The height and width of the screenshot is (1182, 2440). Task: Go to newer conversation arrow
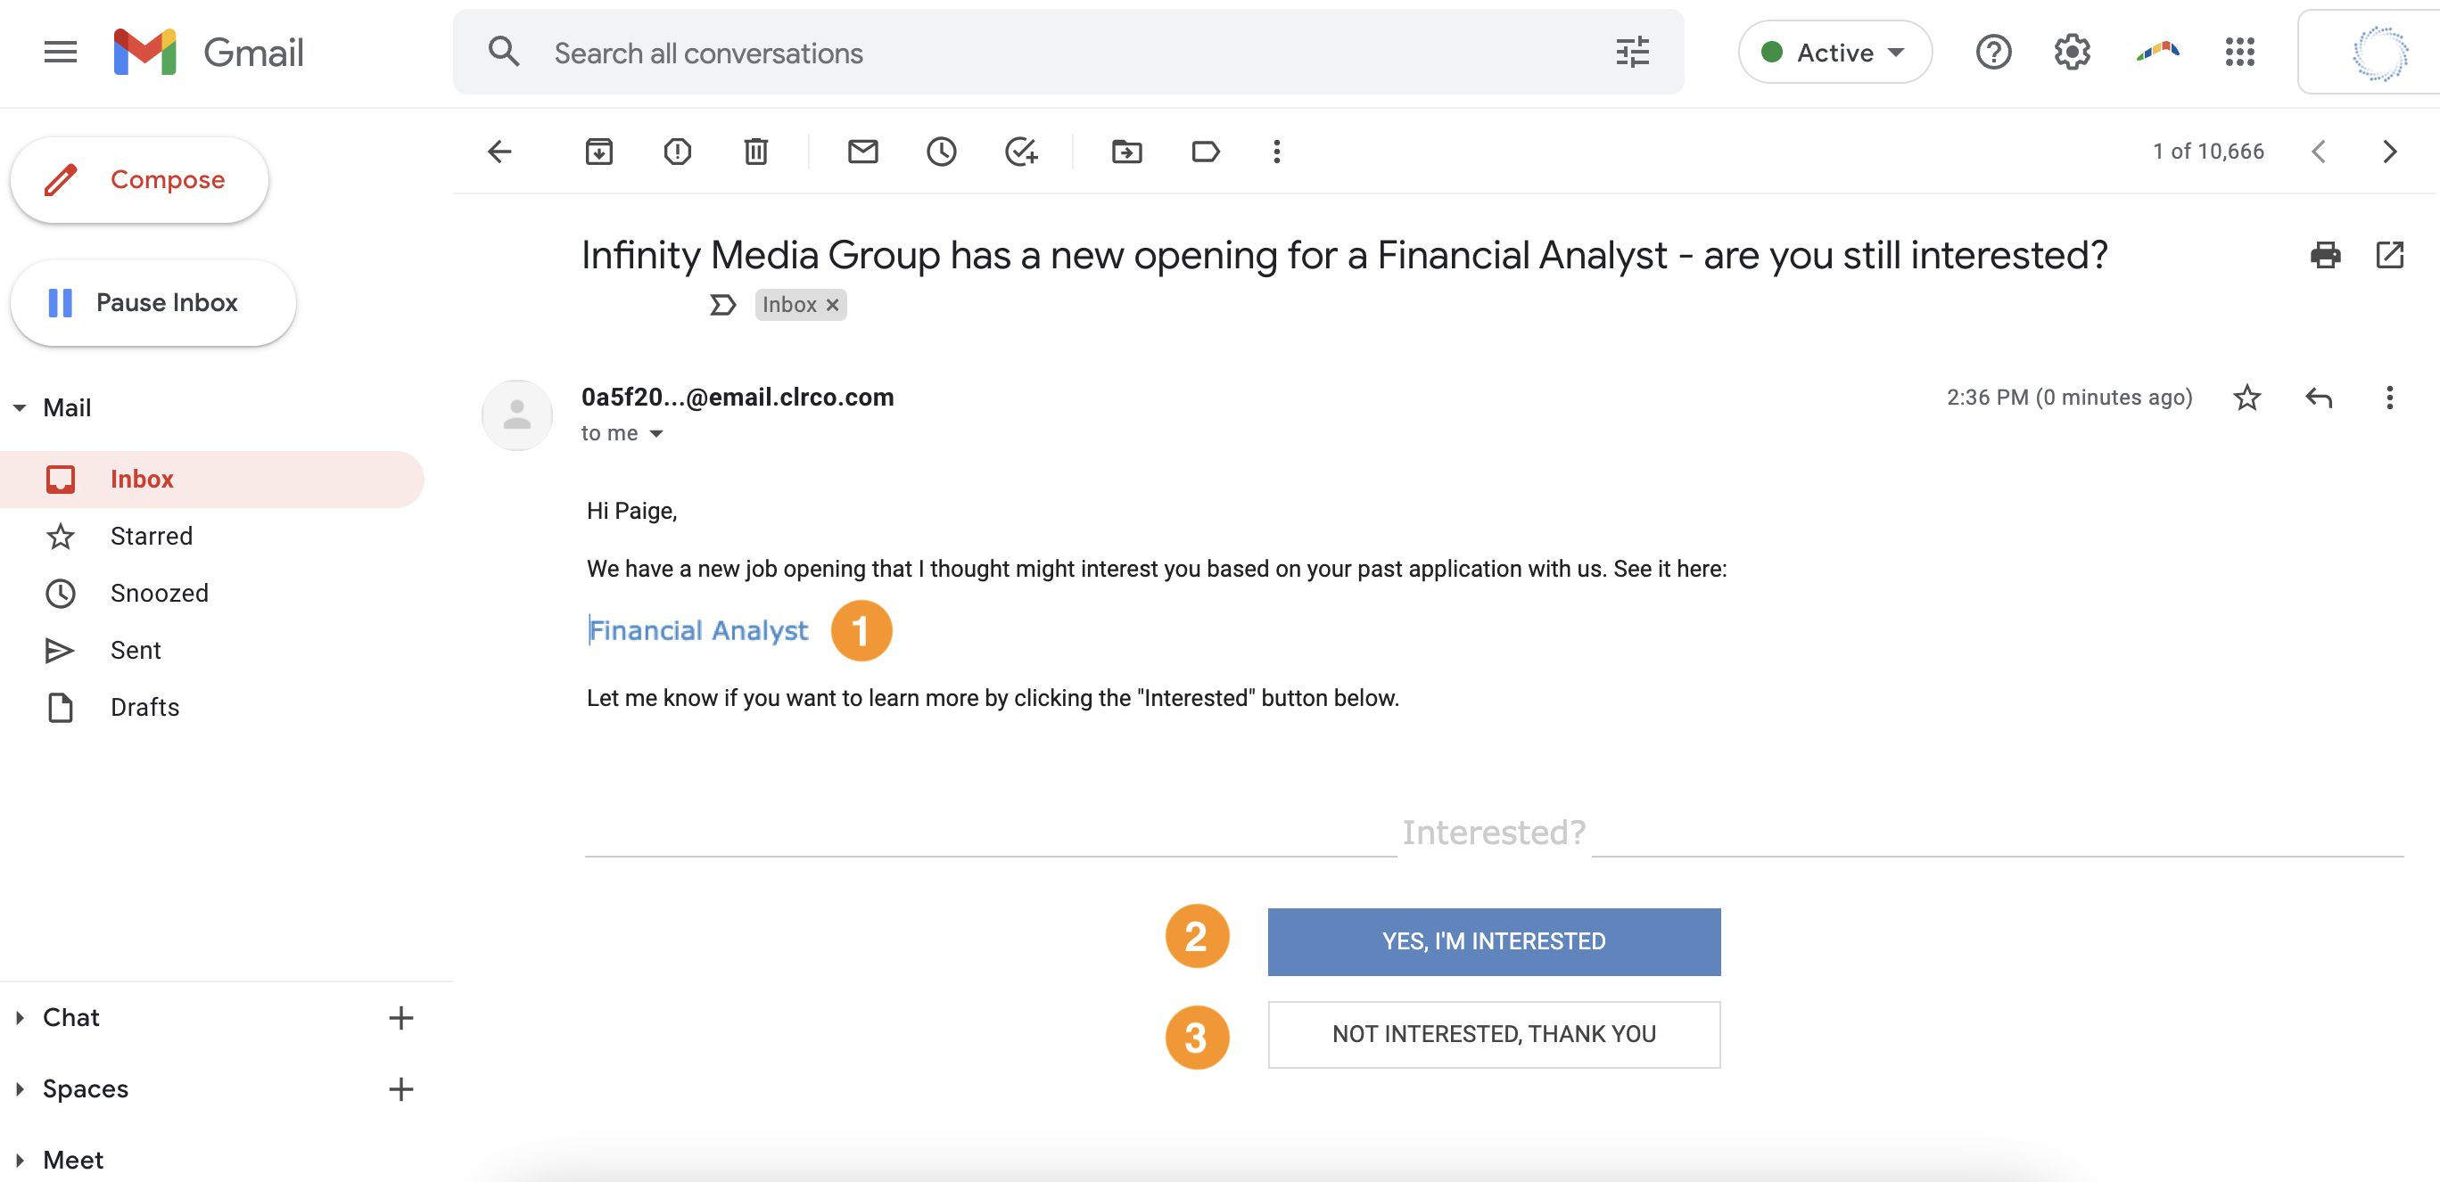2318,152
